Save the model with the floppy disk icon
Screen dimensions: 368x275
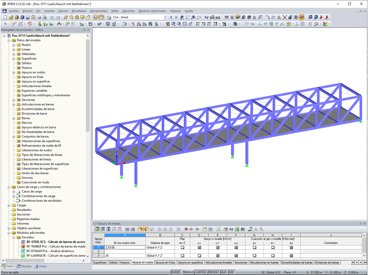(x=28, y=17)
